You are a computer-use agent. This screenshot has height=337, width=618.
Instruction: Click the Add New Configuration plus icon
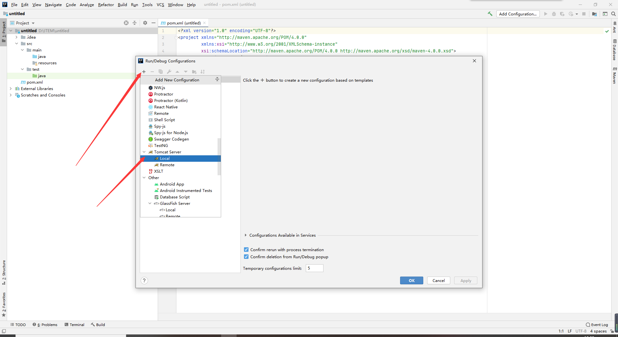tap(144, 72)
